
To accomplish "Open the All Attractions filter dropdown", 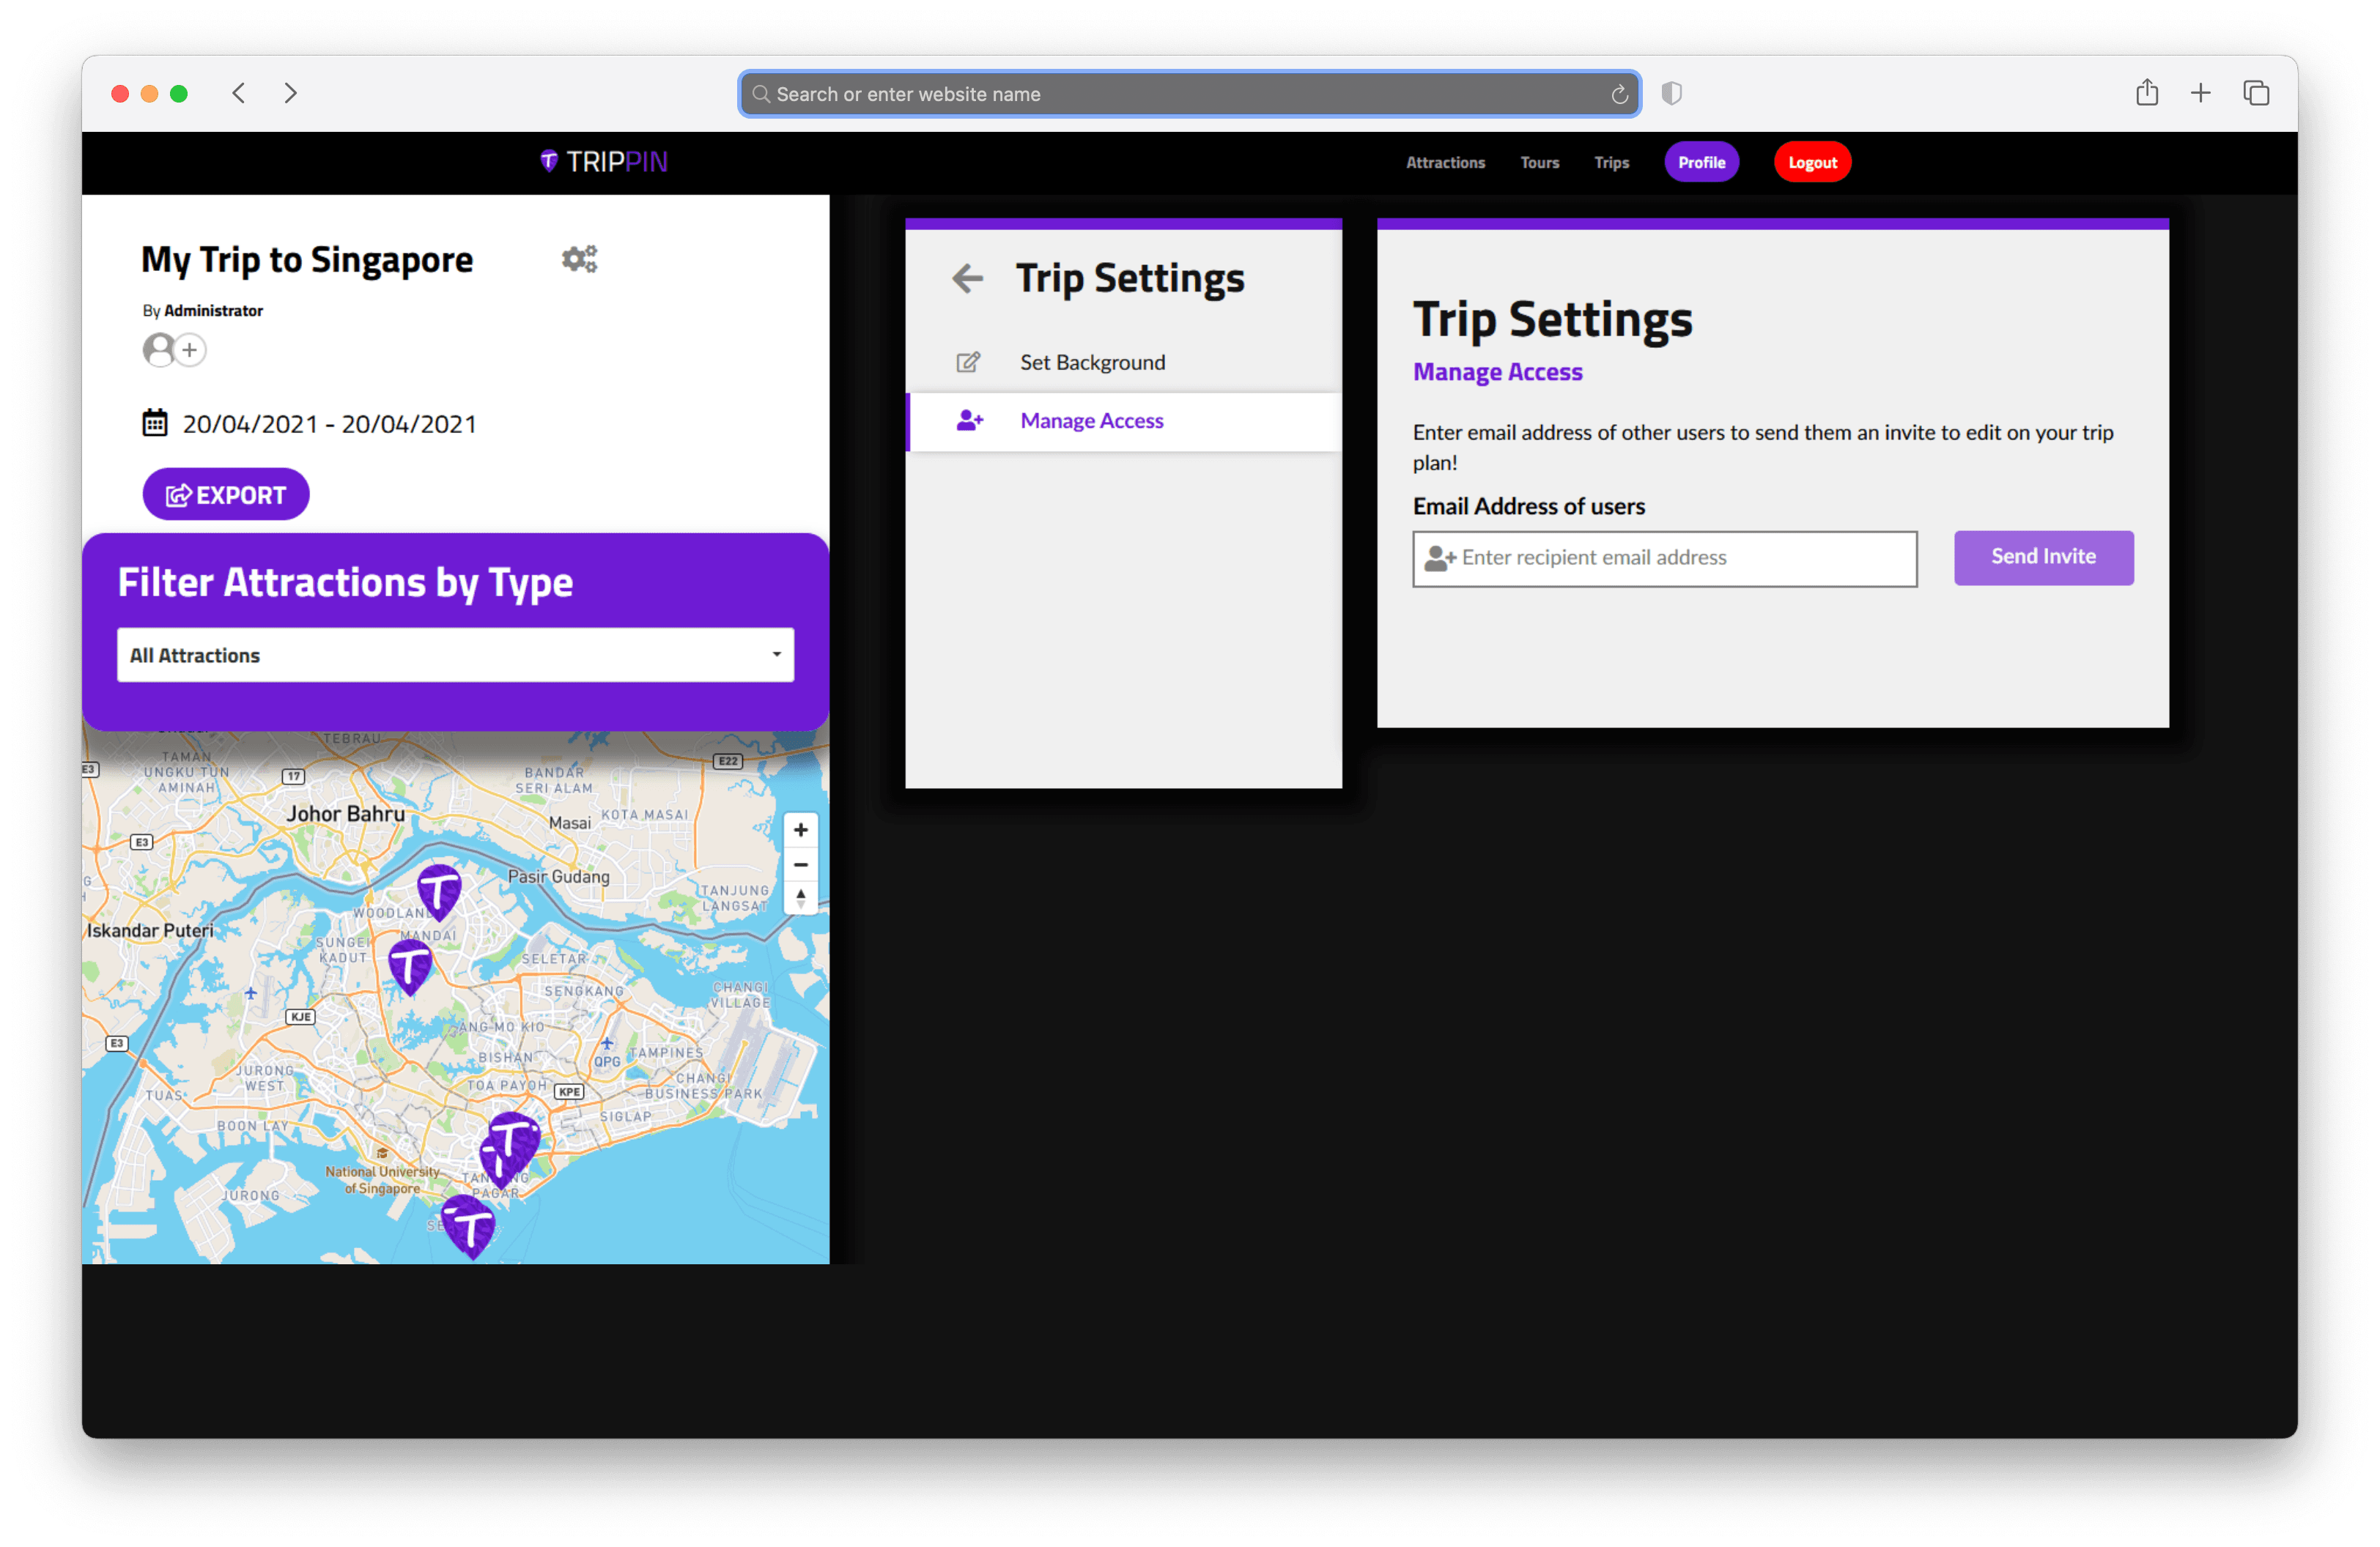I will [x=455, y=656].
